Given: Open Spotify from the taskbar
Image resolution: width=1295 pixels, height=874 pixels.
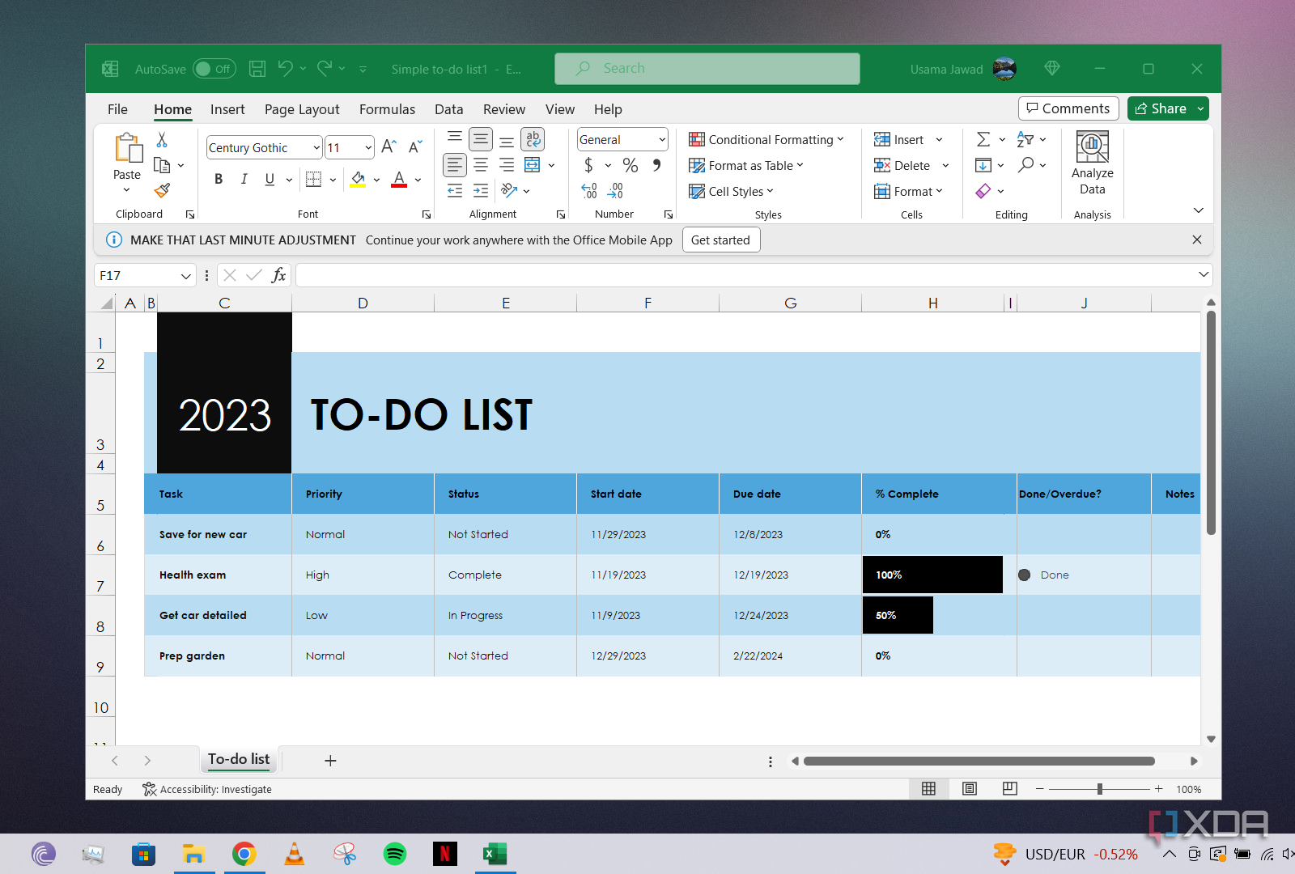Looking at the screenshot, I should tap(395, 854).
